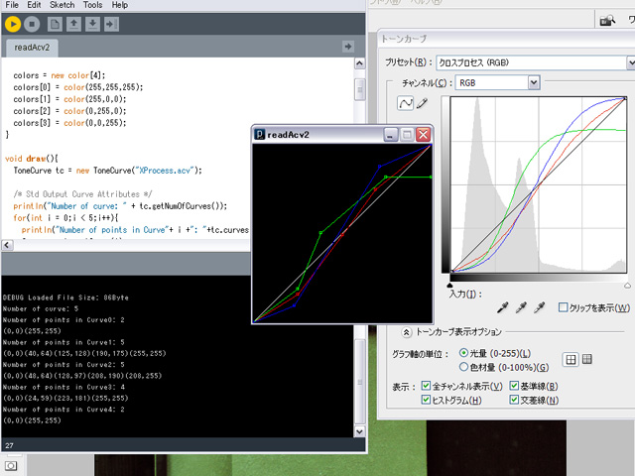Switch to the fine grid icon
Viewport: 635px width, 476px height.
(586, 359)
